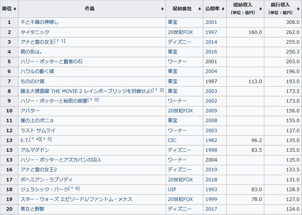The image size is (302, 215).
Task: Click 公開年 column sort arrows
Action: 223,9
